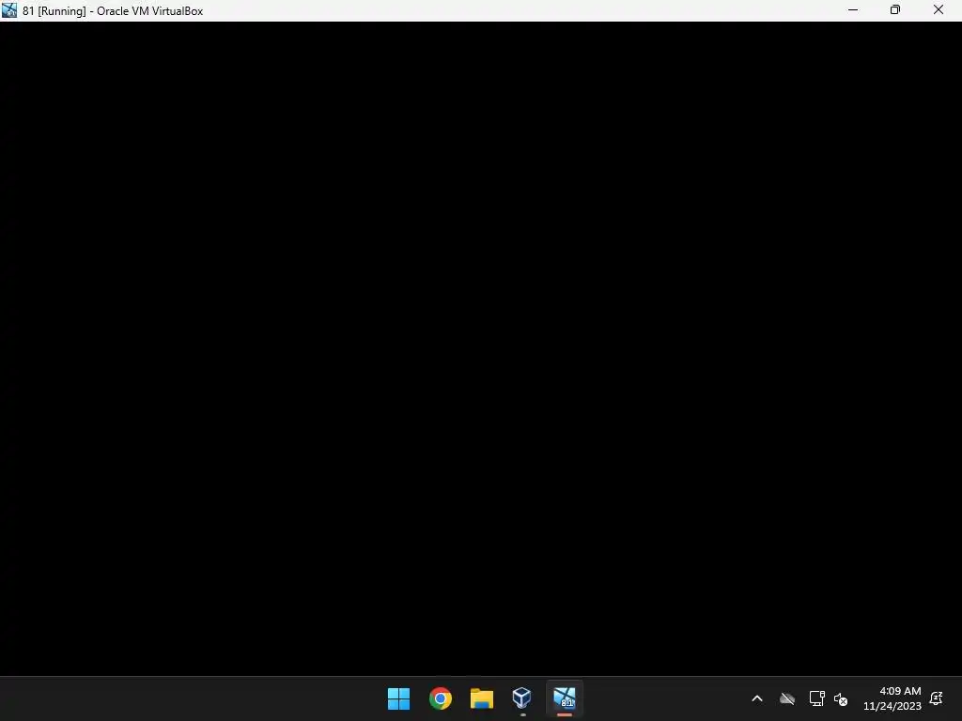This screenshot has height=721, width=962.
Task: Click the muted volume tray icon
Action: pyautogui.click(x=841, y=698)
